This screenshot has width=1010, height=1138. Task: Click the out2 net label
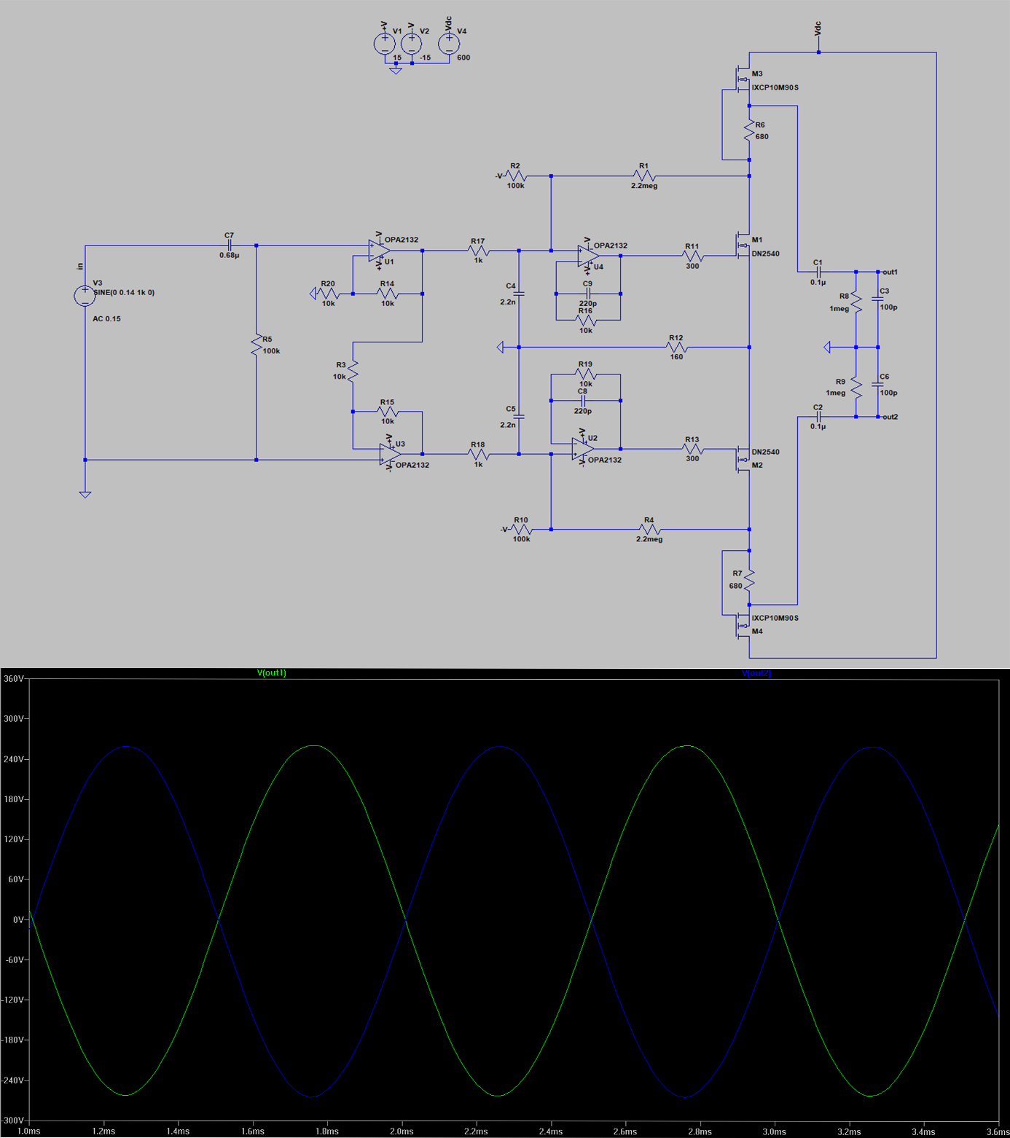pos(890,417)
